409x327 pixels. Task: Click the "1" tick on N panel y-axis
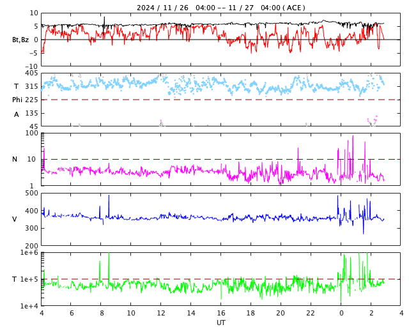point(32,186)
